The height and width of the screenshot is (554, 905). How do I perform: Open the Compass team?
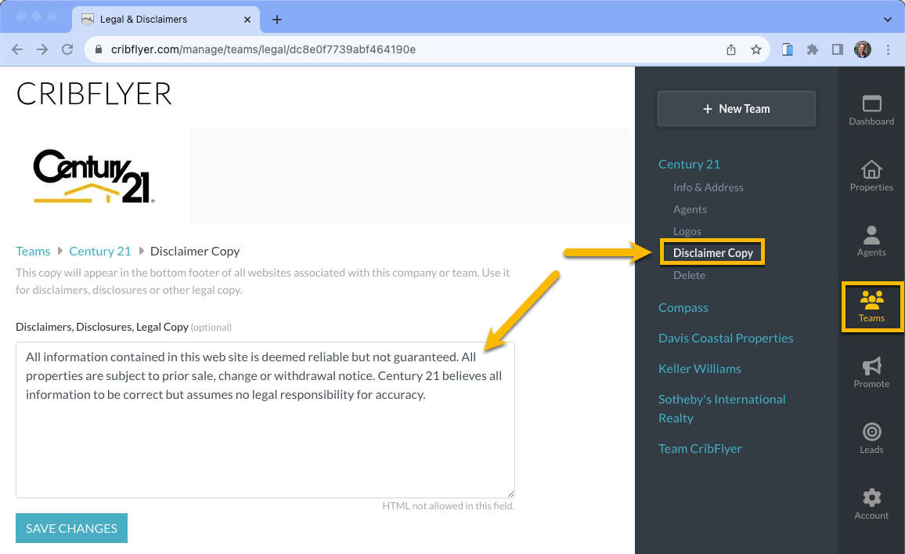(683, 307)
